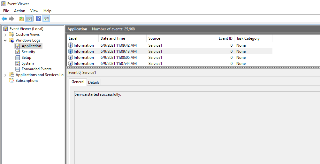Click the 'Event 0, Service1' details header
The width and height of the screenshot is (320, 164).
pyautogui.click(x=82, y=73)
